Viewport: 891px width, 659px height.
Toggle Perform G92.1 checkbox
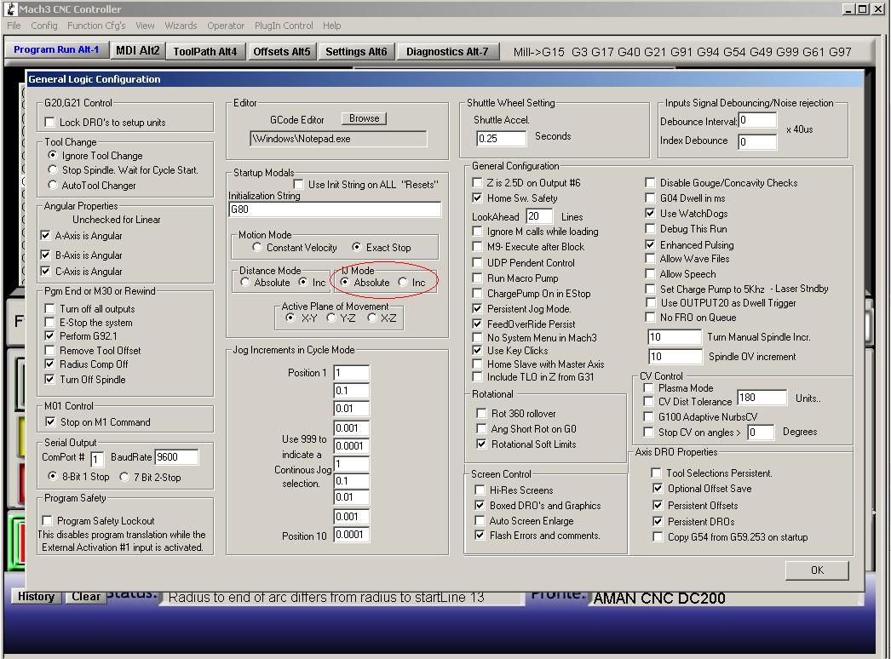(x=50, y=335)
